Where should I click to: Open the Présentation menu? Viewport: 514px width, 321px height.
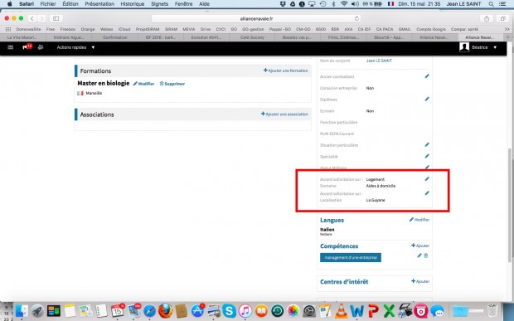pyautogui.click(x=99, y=4)
